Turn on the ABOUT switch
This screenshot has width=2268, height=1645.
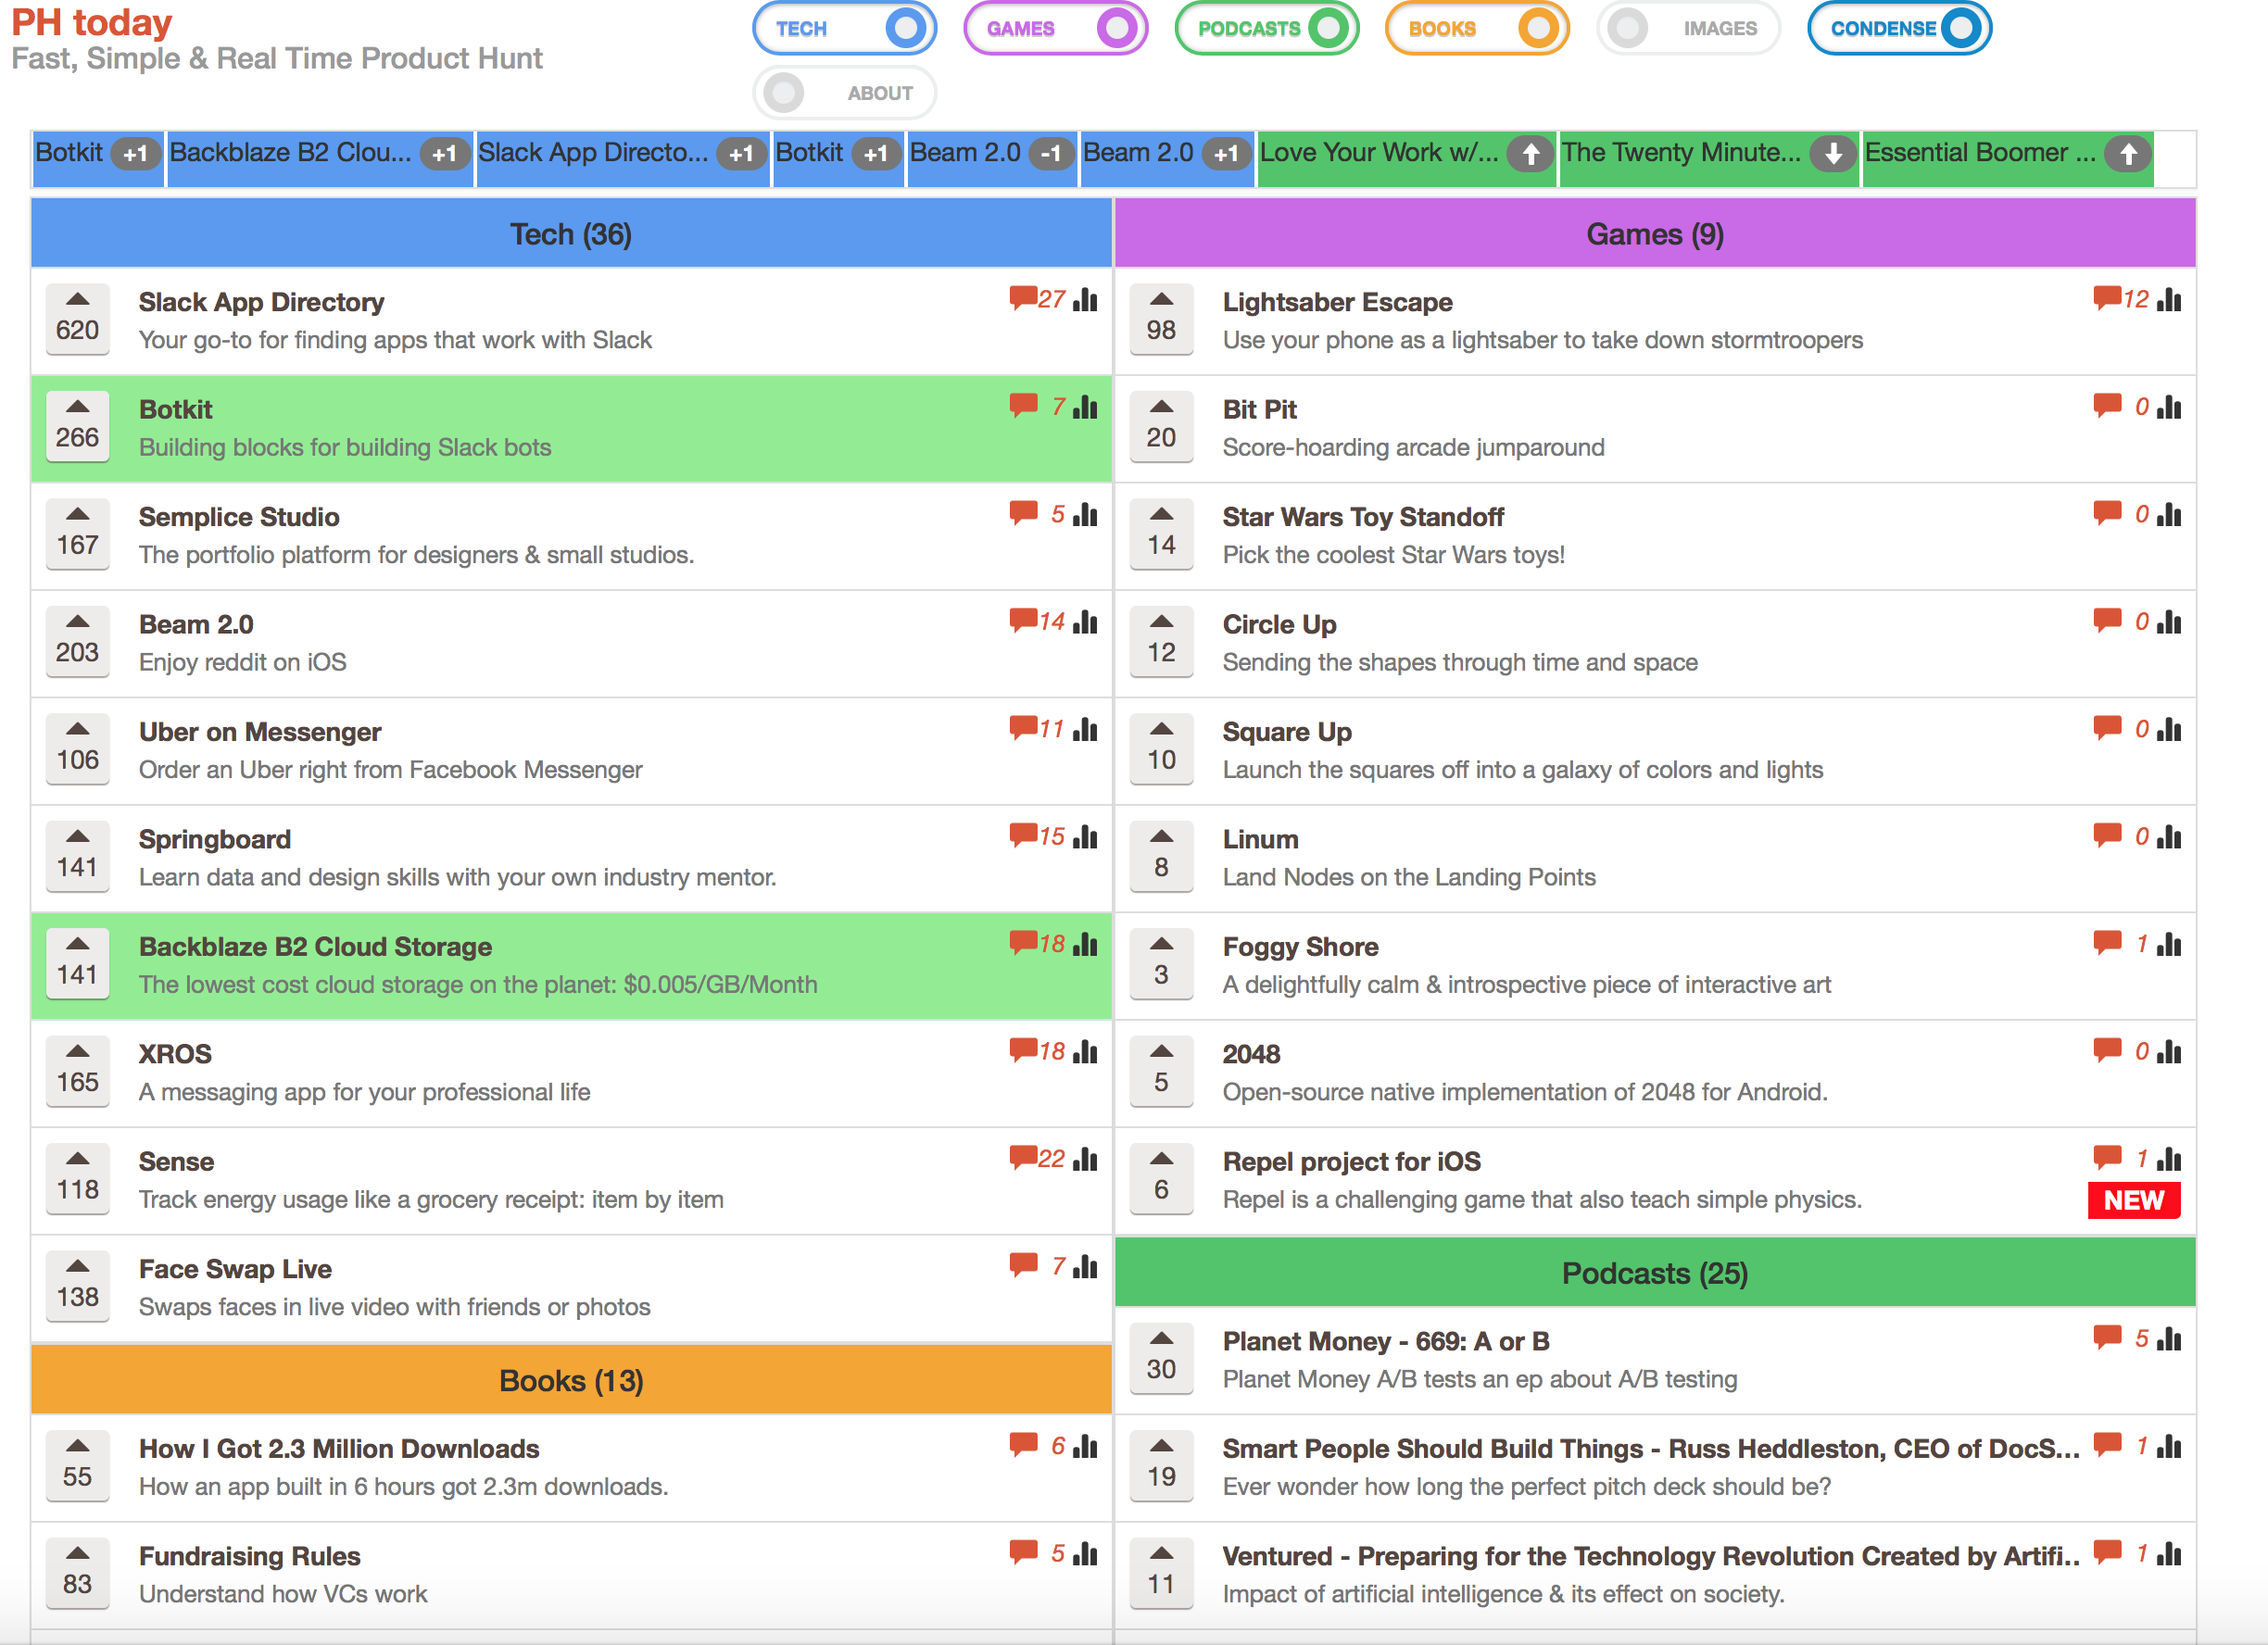(843, 93)
